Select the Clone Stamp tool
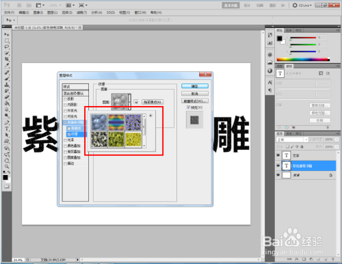The width and height of the screenshot is (342, 264). [7, 85]
